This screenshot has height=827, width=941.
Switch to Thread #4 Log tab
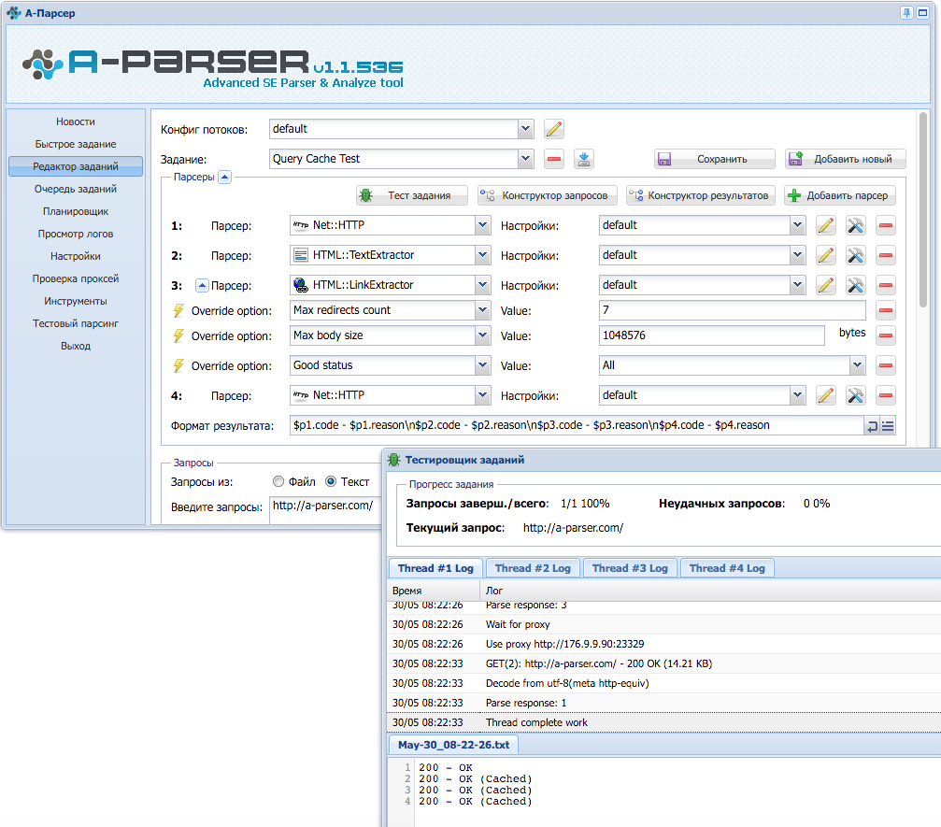pyautogui.click(x=727, y=568)
